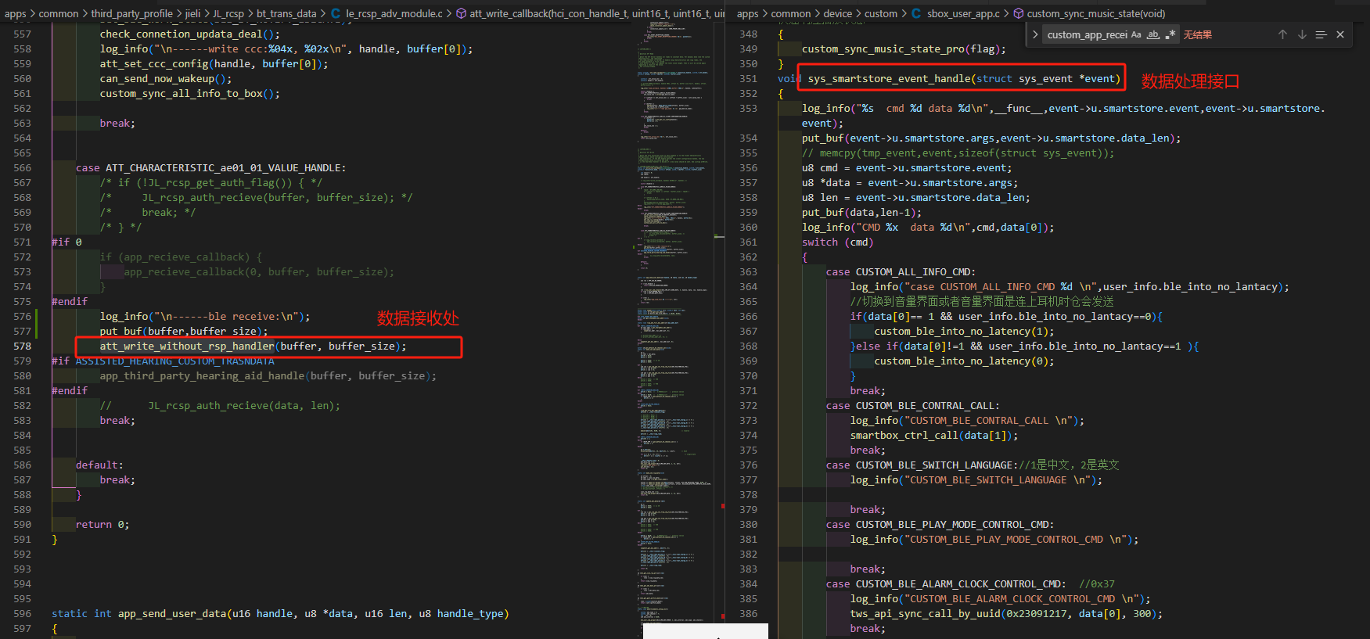1370x639 pixels.
Task: Open sbox_user_app.c breadcrumb C icon
Action: tap(916, 13)
